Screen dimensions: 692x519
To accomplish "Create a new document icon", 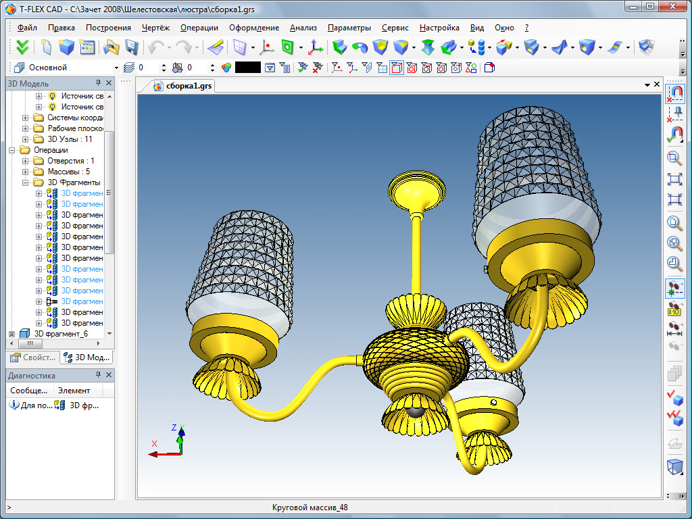I will 45,47.
